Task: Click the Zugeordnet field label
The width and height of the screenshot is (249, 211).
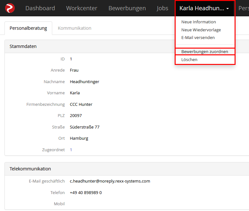Action: pyautogui.click(x=53, y=150)
